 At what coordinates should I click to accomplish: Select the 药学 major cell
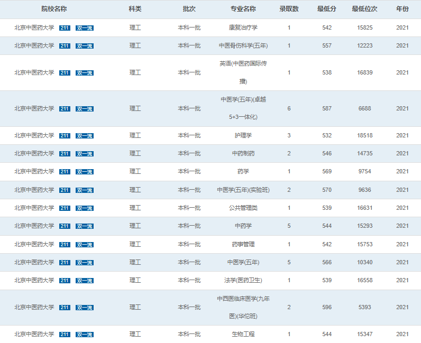[x=243, y=171]
